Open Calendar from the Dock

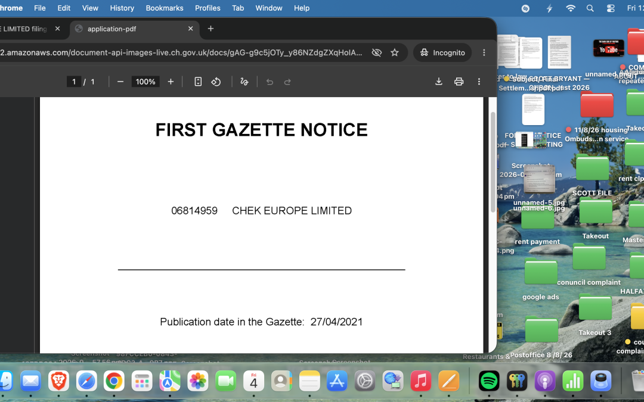(x=253, y=381)
